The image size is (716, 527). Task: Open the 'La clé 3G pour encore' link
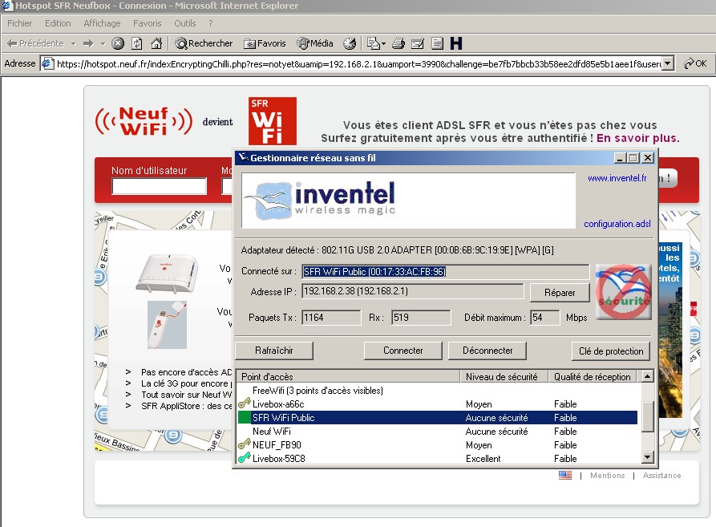(x=186, y=383)
